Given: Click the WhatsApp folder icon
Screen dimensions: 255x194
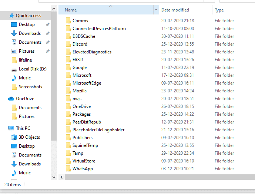Looking at the screenshot, I should tap(68, 169).
